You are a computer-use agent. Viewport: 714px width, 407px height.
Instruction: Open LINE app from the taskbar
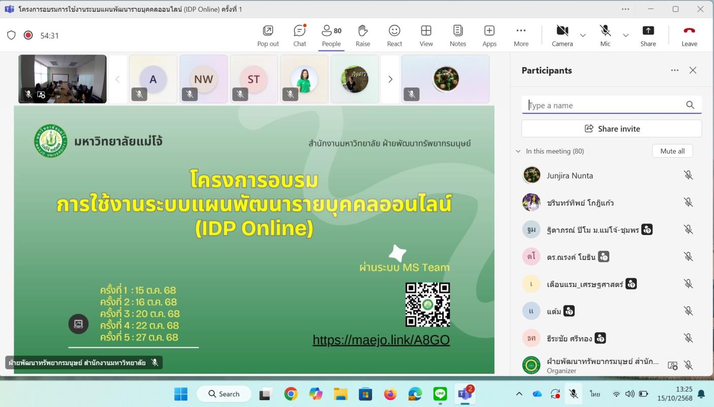pos(440,394)
